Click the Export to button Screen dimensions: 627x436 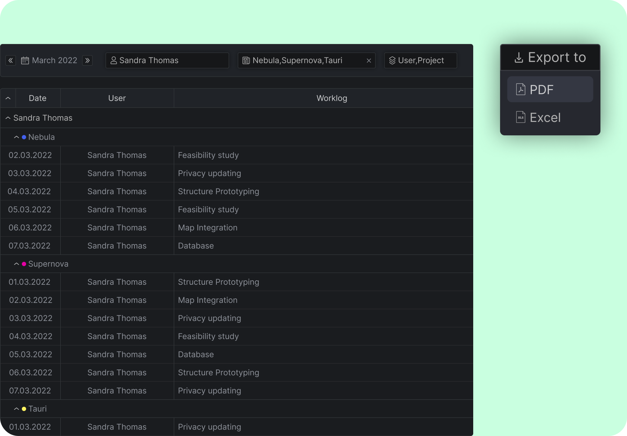click(550, 57)
